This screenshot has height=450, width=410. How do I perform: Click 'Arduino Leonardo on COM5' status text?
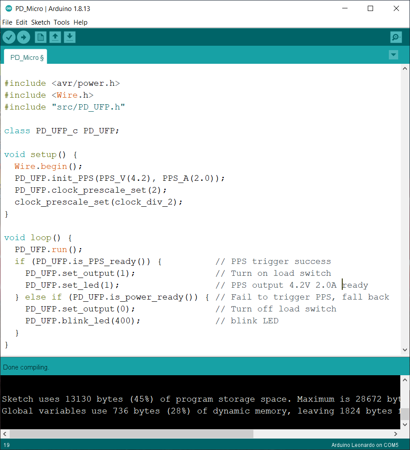[365, 445]
